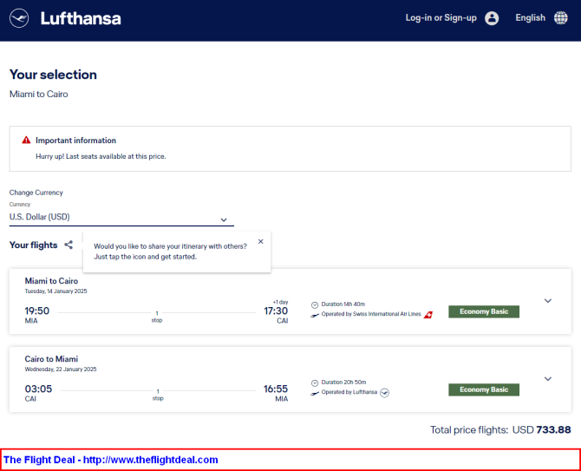Click the clock icon next to Duration 20h 50m
This screenshot has height=471, width=581.
coord(315,383)
